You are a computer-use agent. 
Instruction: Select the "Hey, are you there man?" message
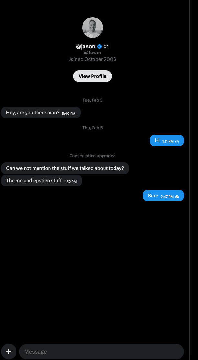33,113
